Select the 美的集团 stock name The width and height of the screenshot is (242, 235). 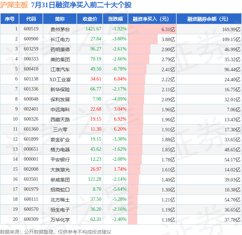pos(60,59)
